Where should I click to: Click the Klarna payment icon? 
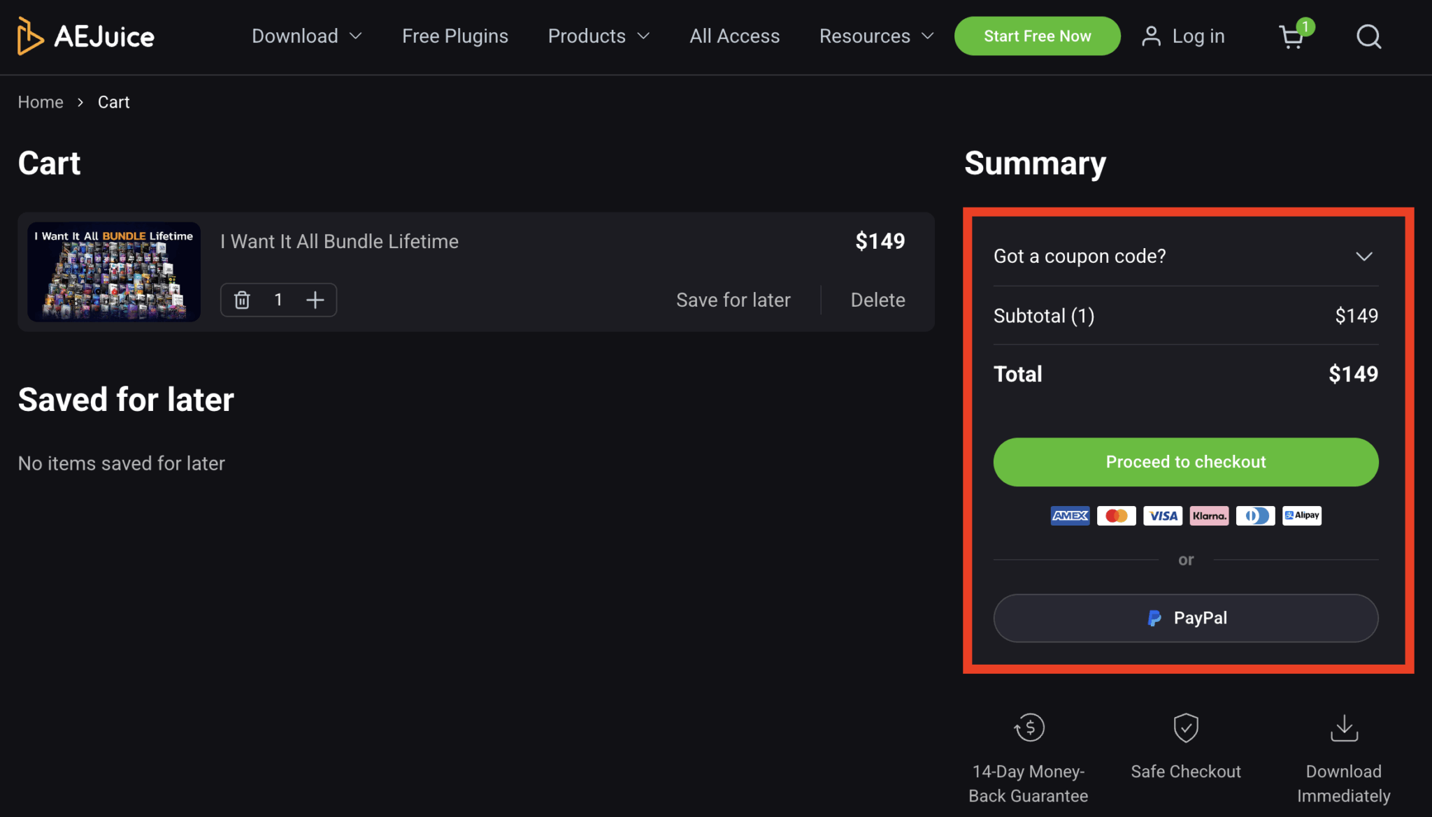pos(1209,516)
